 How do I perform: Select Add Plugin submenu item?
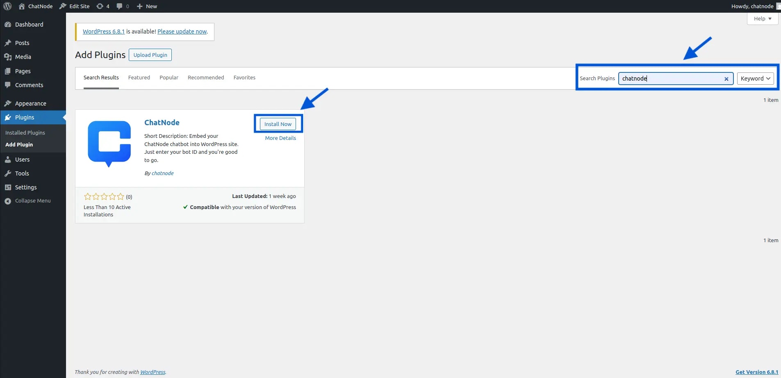click(x=19, y=144)
